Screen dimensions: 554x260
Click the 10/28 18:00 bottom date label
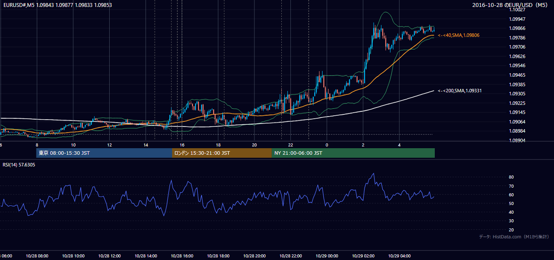(218, 256)
